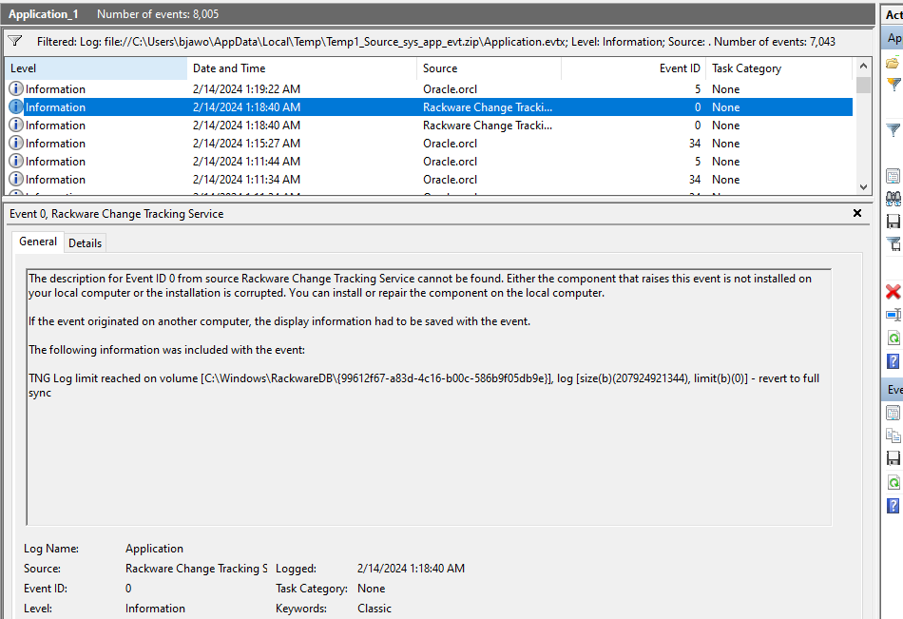Select the Oracle.orcl event at 1:19:22 AM
Screen dimensions: 903x619
[429, 88]
